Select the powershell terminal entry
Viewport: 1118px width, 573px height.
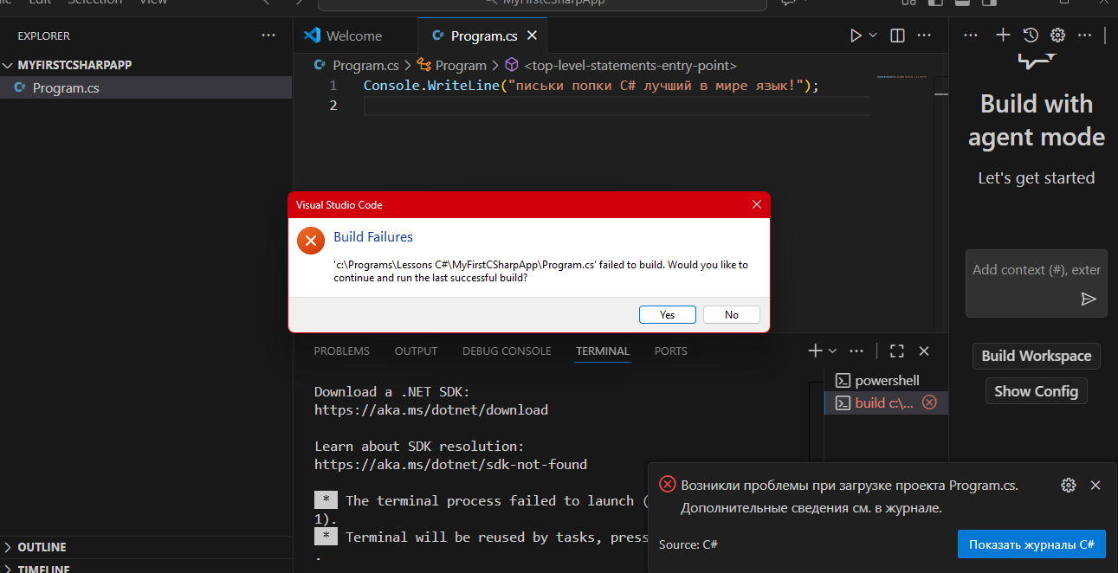[x=886, y=380]
